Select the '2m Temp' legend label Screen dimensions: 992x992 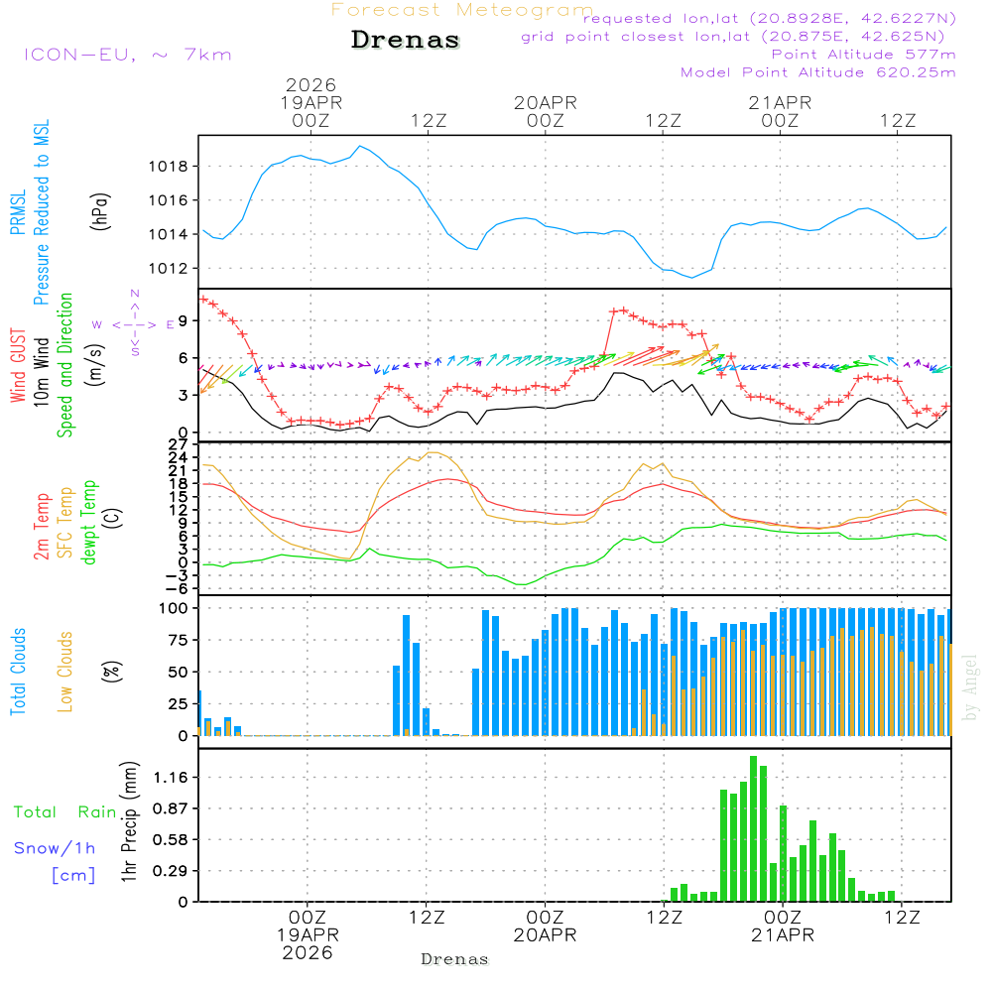point(43,523)
